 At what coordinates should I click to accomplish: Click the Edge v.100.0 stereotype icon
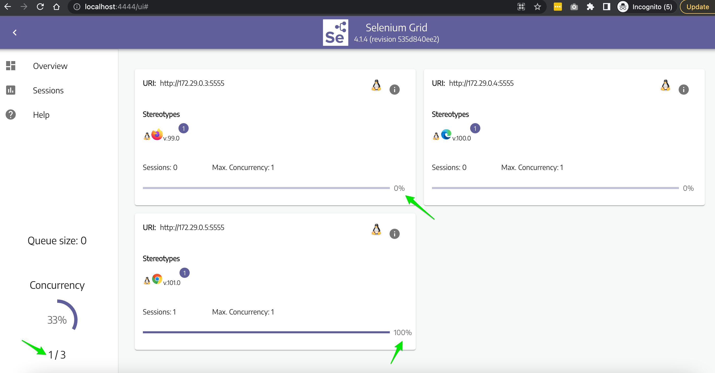[x=446, y=134]
